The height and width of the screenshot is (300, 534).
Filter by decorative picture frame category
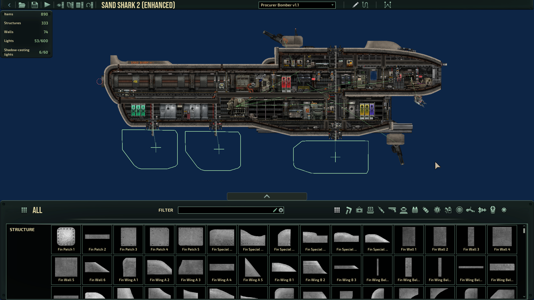point(359,210)
